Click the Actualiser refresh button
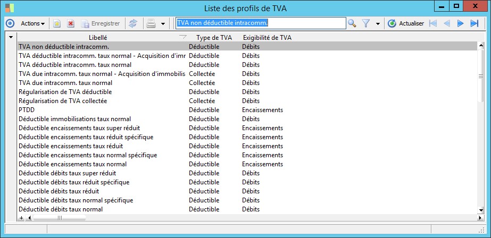Viewport: 491px width, 238px height. coord(406,23)
